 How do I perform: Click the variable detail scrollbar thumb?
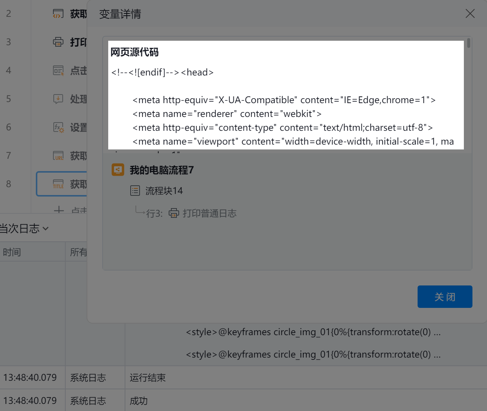pos(468,44)
